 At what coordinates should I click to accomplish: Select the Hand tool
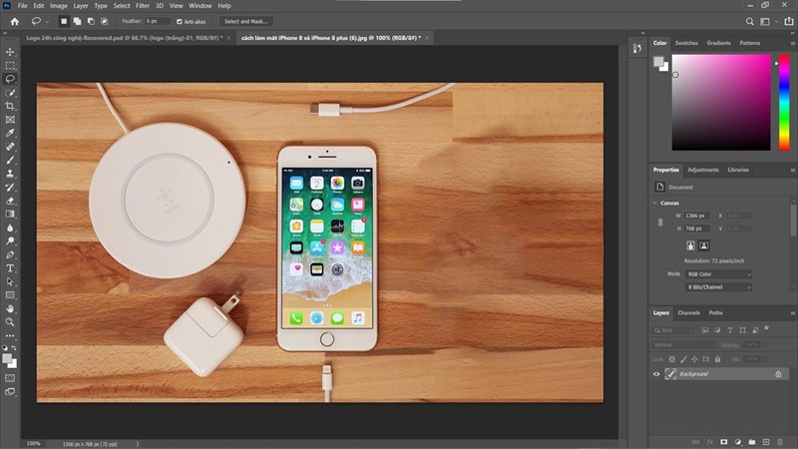(10, 308)
